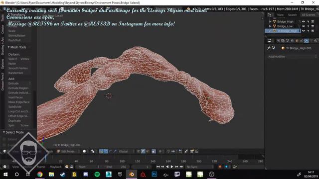Screen dimensions: 319x179
Task: Open the world properties tab icon
Action: coord(292,41)
